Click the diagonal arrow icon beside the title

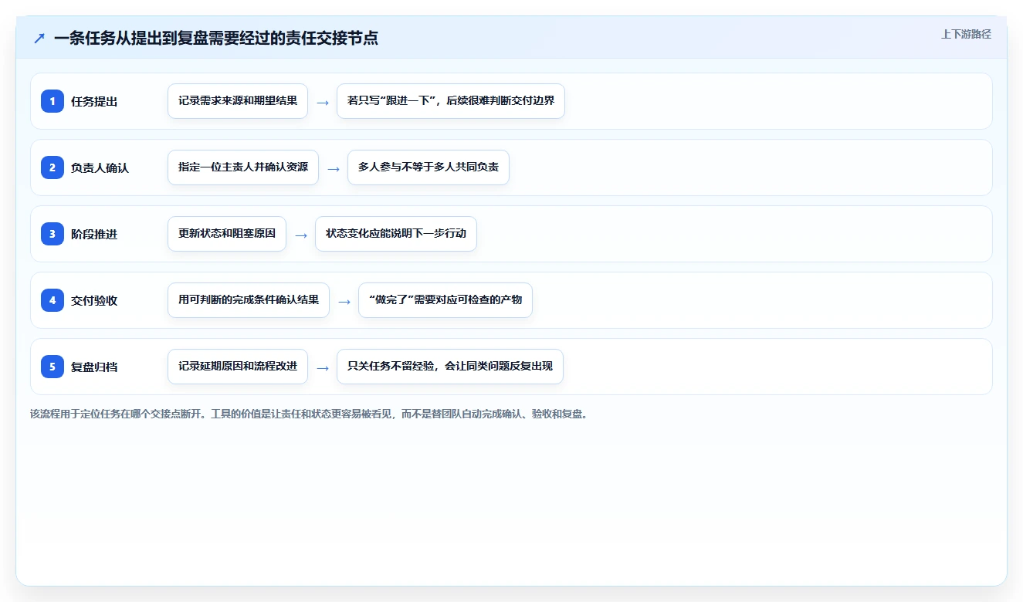39,38
